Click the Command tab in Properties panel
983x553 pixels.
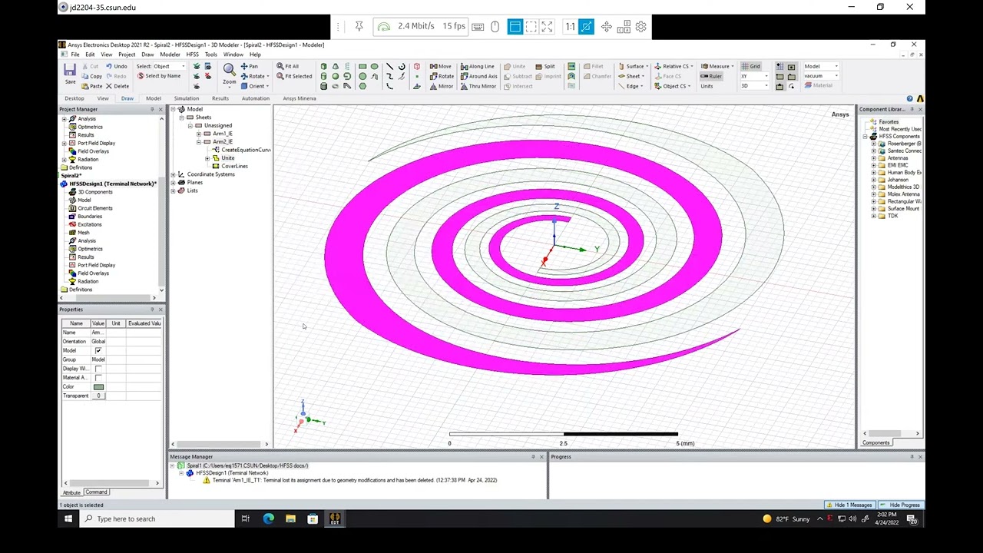click(96, 492)
